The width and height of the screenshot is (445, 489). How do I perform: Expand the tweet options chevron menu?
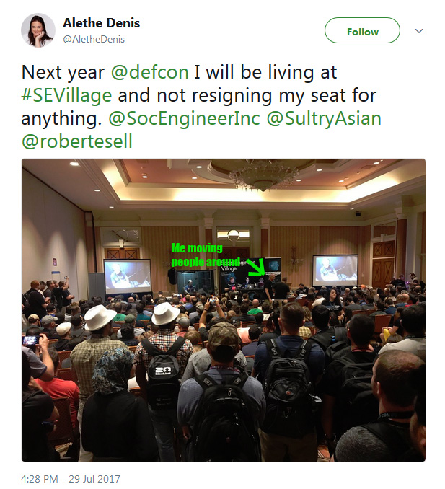[419, 31]
